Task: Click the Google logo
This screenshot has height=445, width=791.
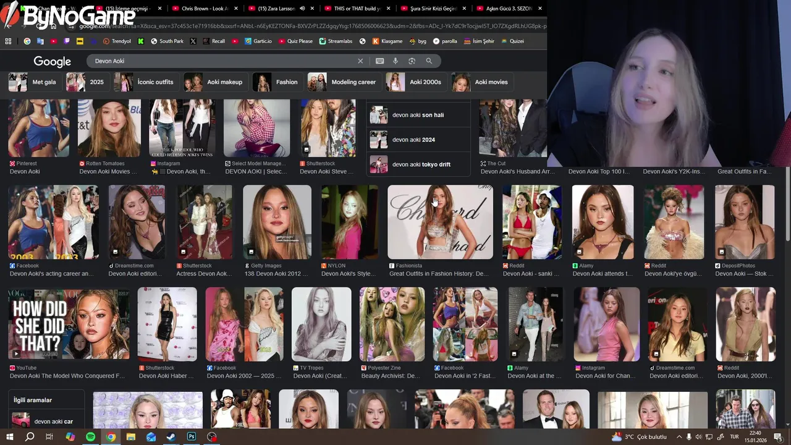Action: pos(52,61)
